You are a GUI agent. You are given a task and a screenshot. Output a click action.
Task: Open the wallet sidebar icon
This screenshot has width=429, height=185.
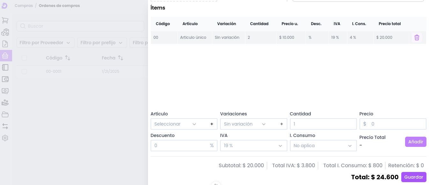coord(5,79)
